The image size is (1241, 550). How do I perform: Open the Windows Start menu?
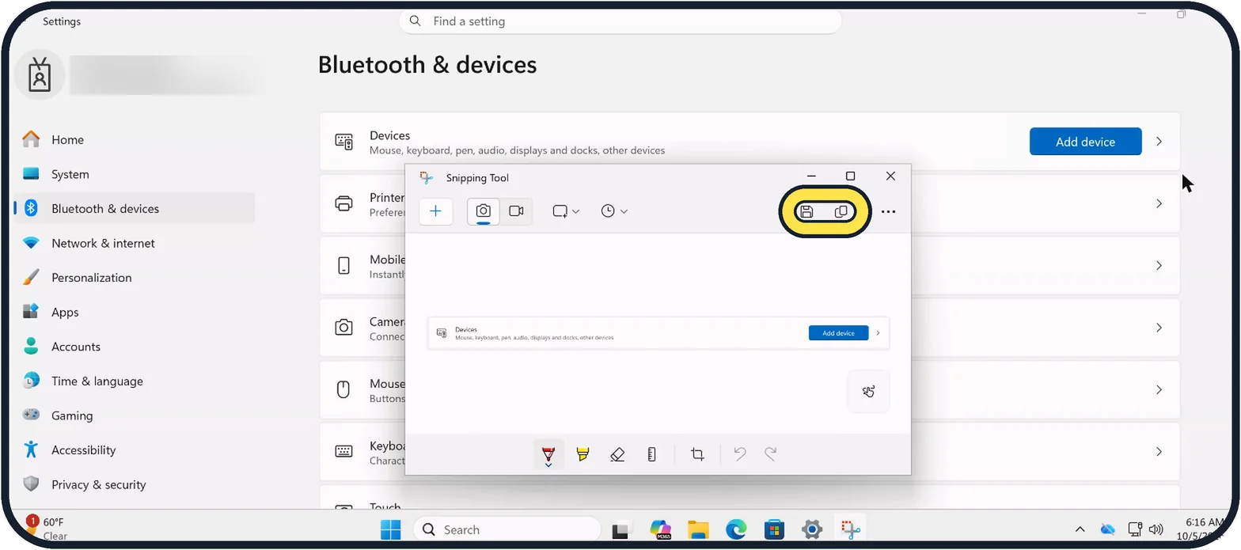(x=390, y=529)
